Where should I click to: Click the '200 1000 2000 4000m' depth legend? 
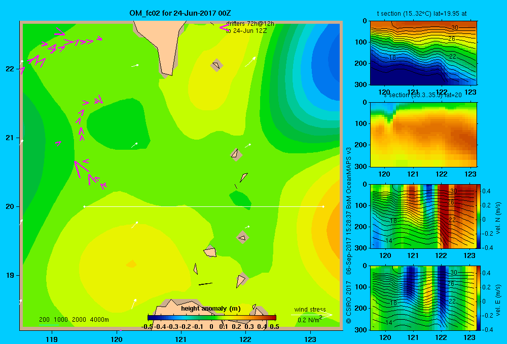[74, 320]
